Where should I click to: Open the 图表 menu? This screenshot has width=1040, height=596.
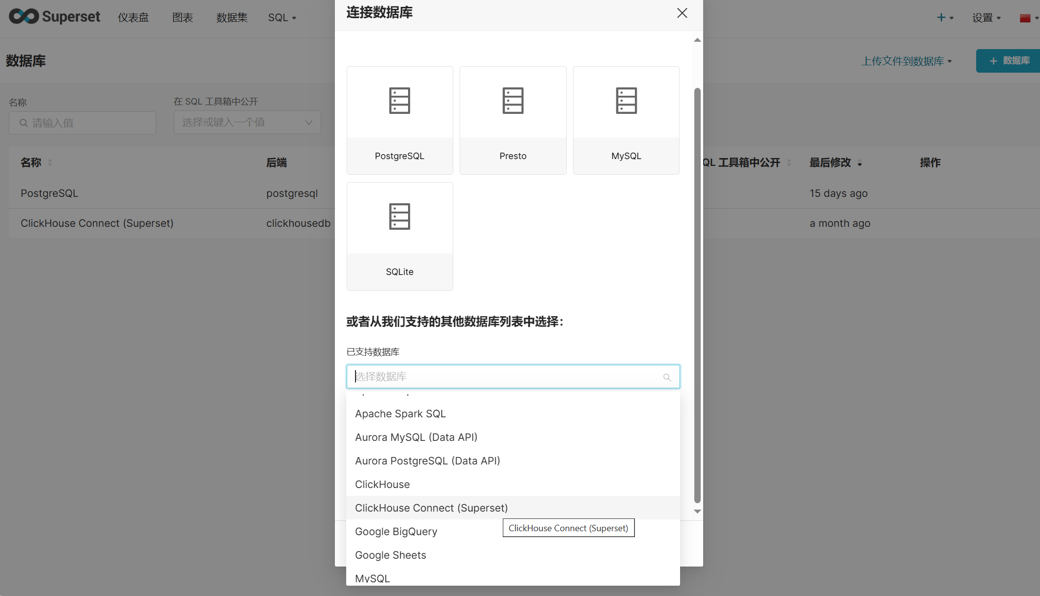coord(183,18)
